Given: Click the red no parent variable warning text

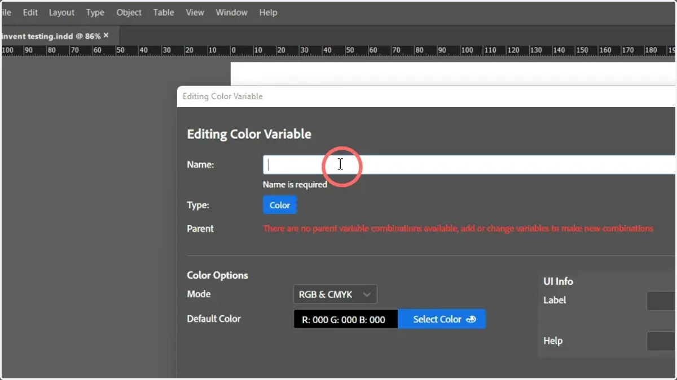Looking at the screenshot, I should [458, 229].
